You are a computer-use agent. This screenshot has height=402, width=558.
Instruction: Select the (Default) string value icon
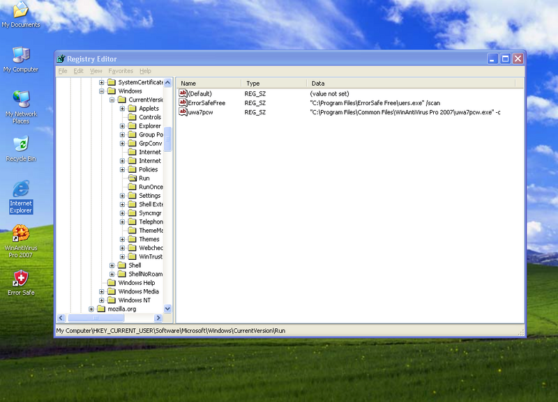(x=183, y=93)
